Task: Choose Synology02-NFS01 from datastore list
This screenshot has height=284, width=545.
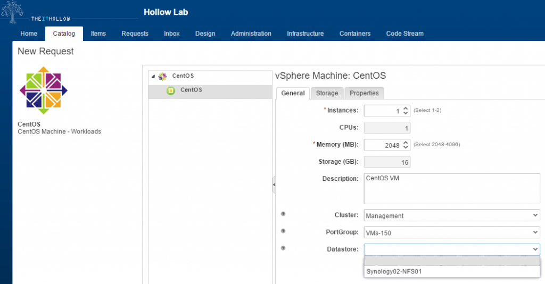Action: (x=394, y=271)
